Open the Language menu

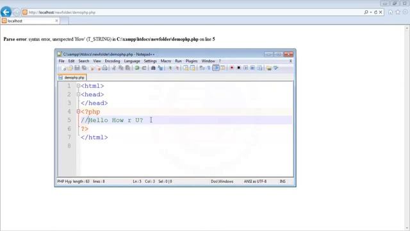[132, 61]
